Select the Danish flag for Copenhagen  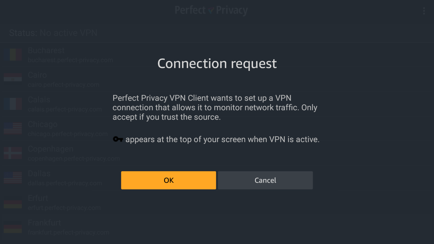pos(13,153)
